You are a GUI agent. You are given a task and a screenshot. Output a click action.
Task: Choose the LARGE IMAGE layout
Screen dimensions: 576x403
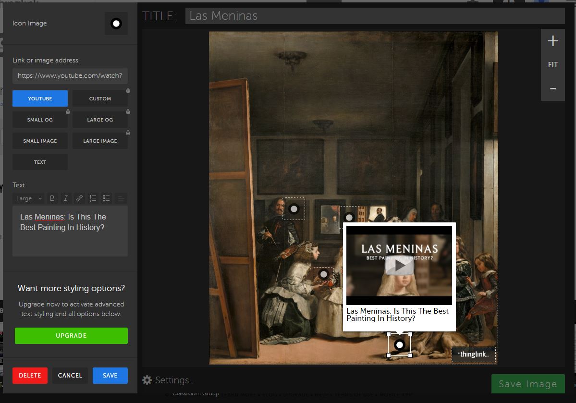tap(100, 141)
